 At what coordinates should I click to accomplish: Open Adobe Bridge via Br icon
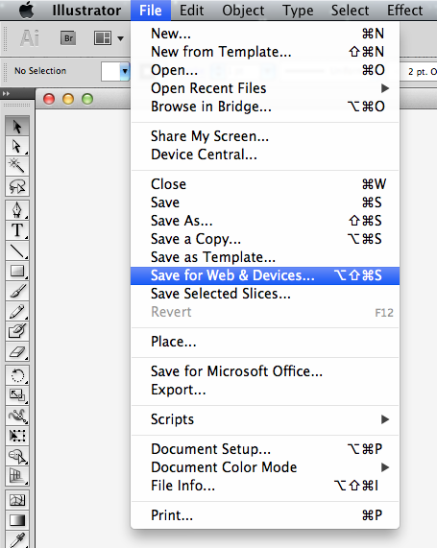coord(68,38)
